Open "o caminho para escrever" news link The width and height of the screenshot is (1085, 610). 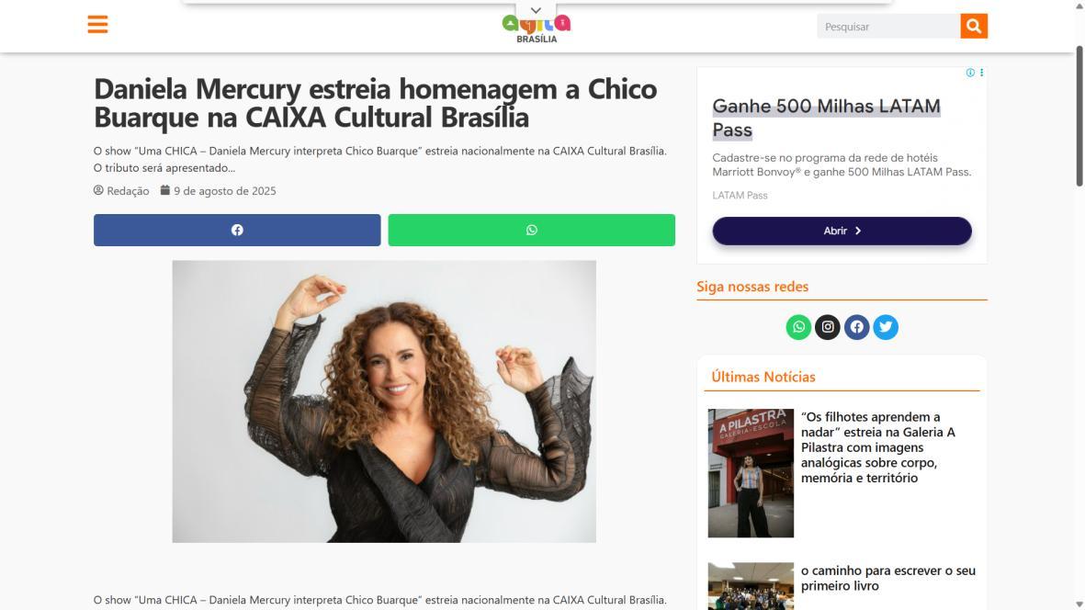click(x=887, y=578)
